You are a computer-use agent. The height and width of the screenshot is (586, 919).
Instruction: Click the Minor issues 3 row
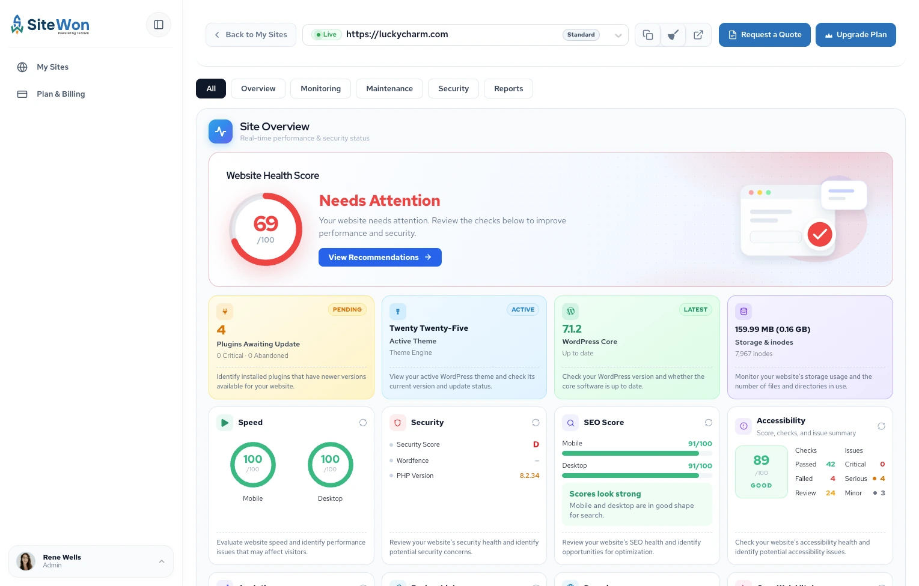tap(865, 493)
